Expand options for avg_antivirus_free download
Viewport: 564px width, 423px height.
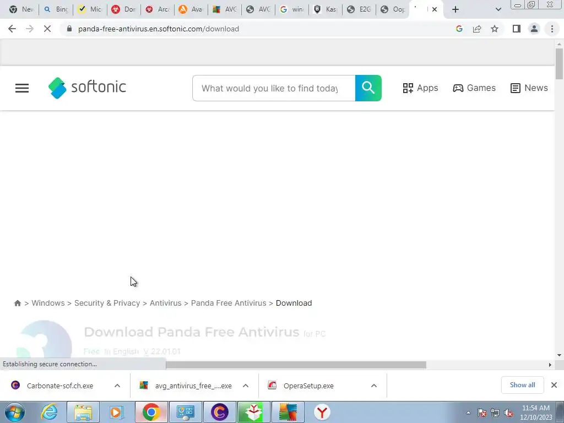(x=246, y=386)
